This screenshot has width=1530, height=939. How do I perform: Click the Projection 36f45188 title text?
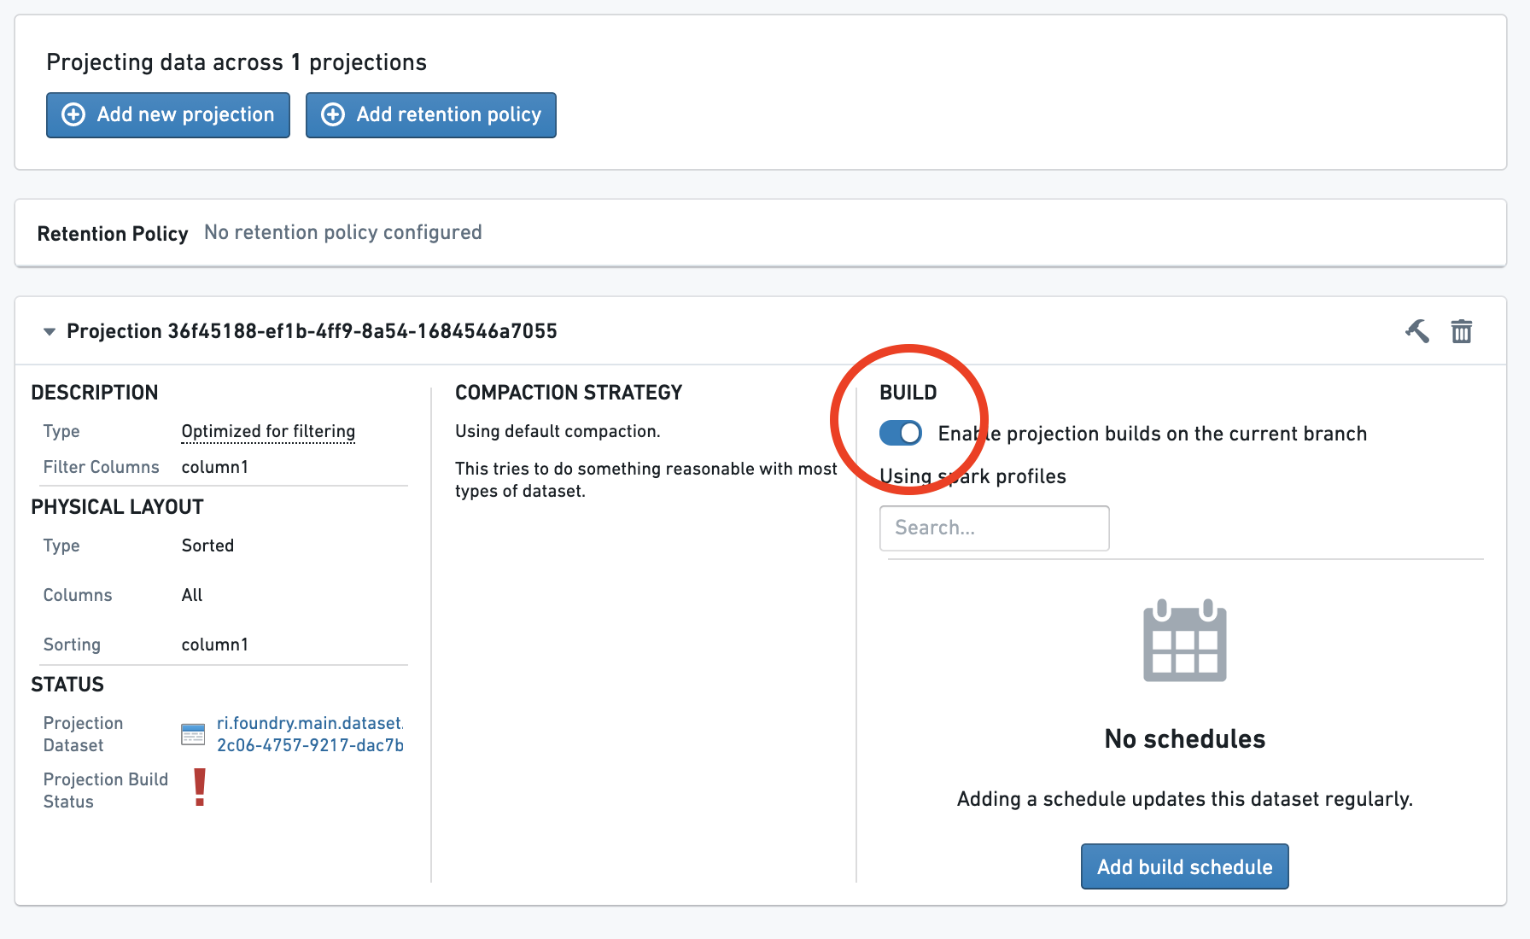312,331
